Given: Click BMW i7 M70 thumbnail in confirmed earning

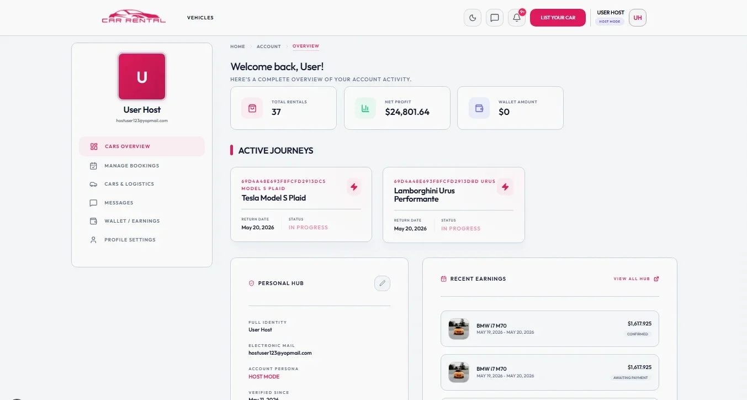Looking at the screenshot, I should point(459,329).
